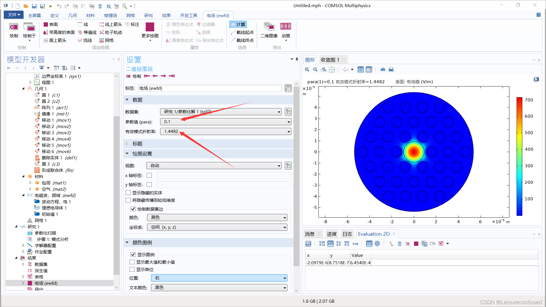Image resolution: width=546 pixels, height=307 pixels.
Task: Click zoom out icon in graphics toolbar
Action: [x=315, y=70]
